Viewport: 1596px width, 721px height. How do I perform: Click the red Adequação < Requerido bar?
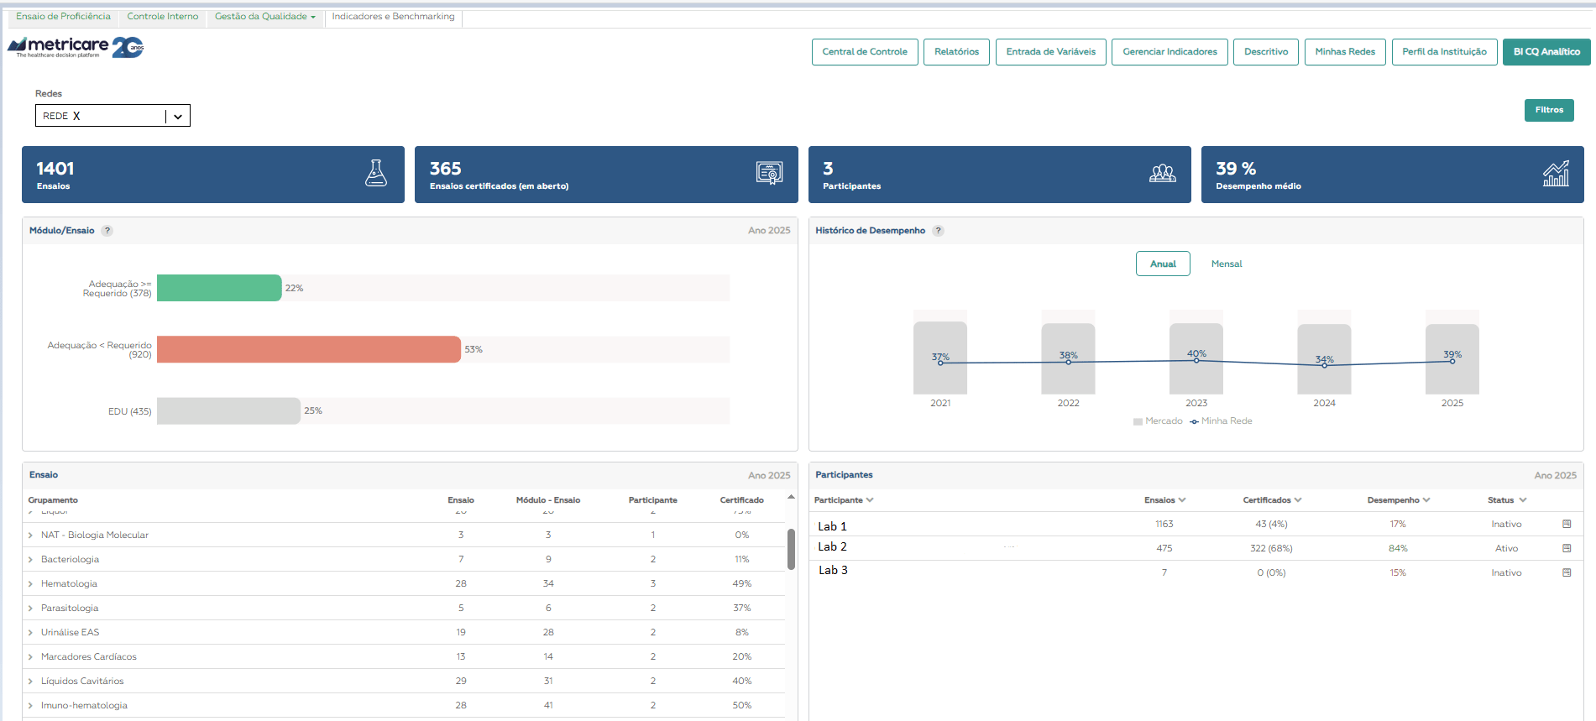[x=308, y=349]
